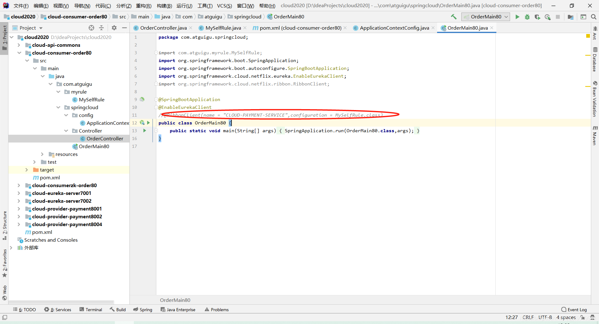Run OrderMain80 with the green play button
Screen dimensions: 599x324
[x=517, y=17]
